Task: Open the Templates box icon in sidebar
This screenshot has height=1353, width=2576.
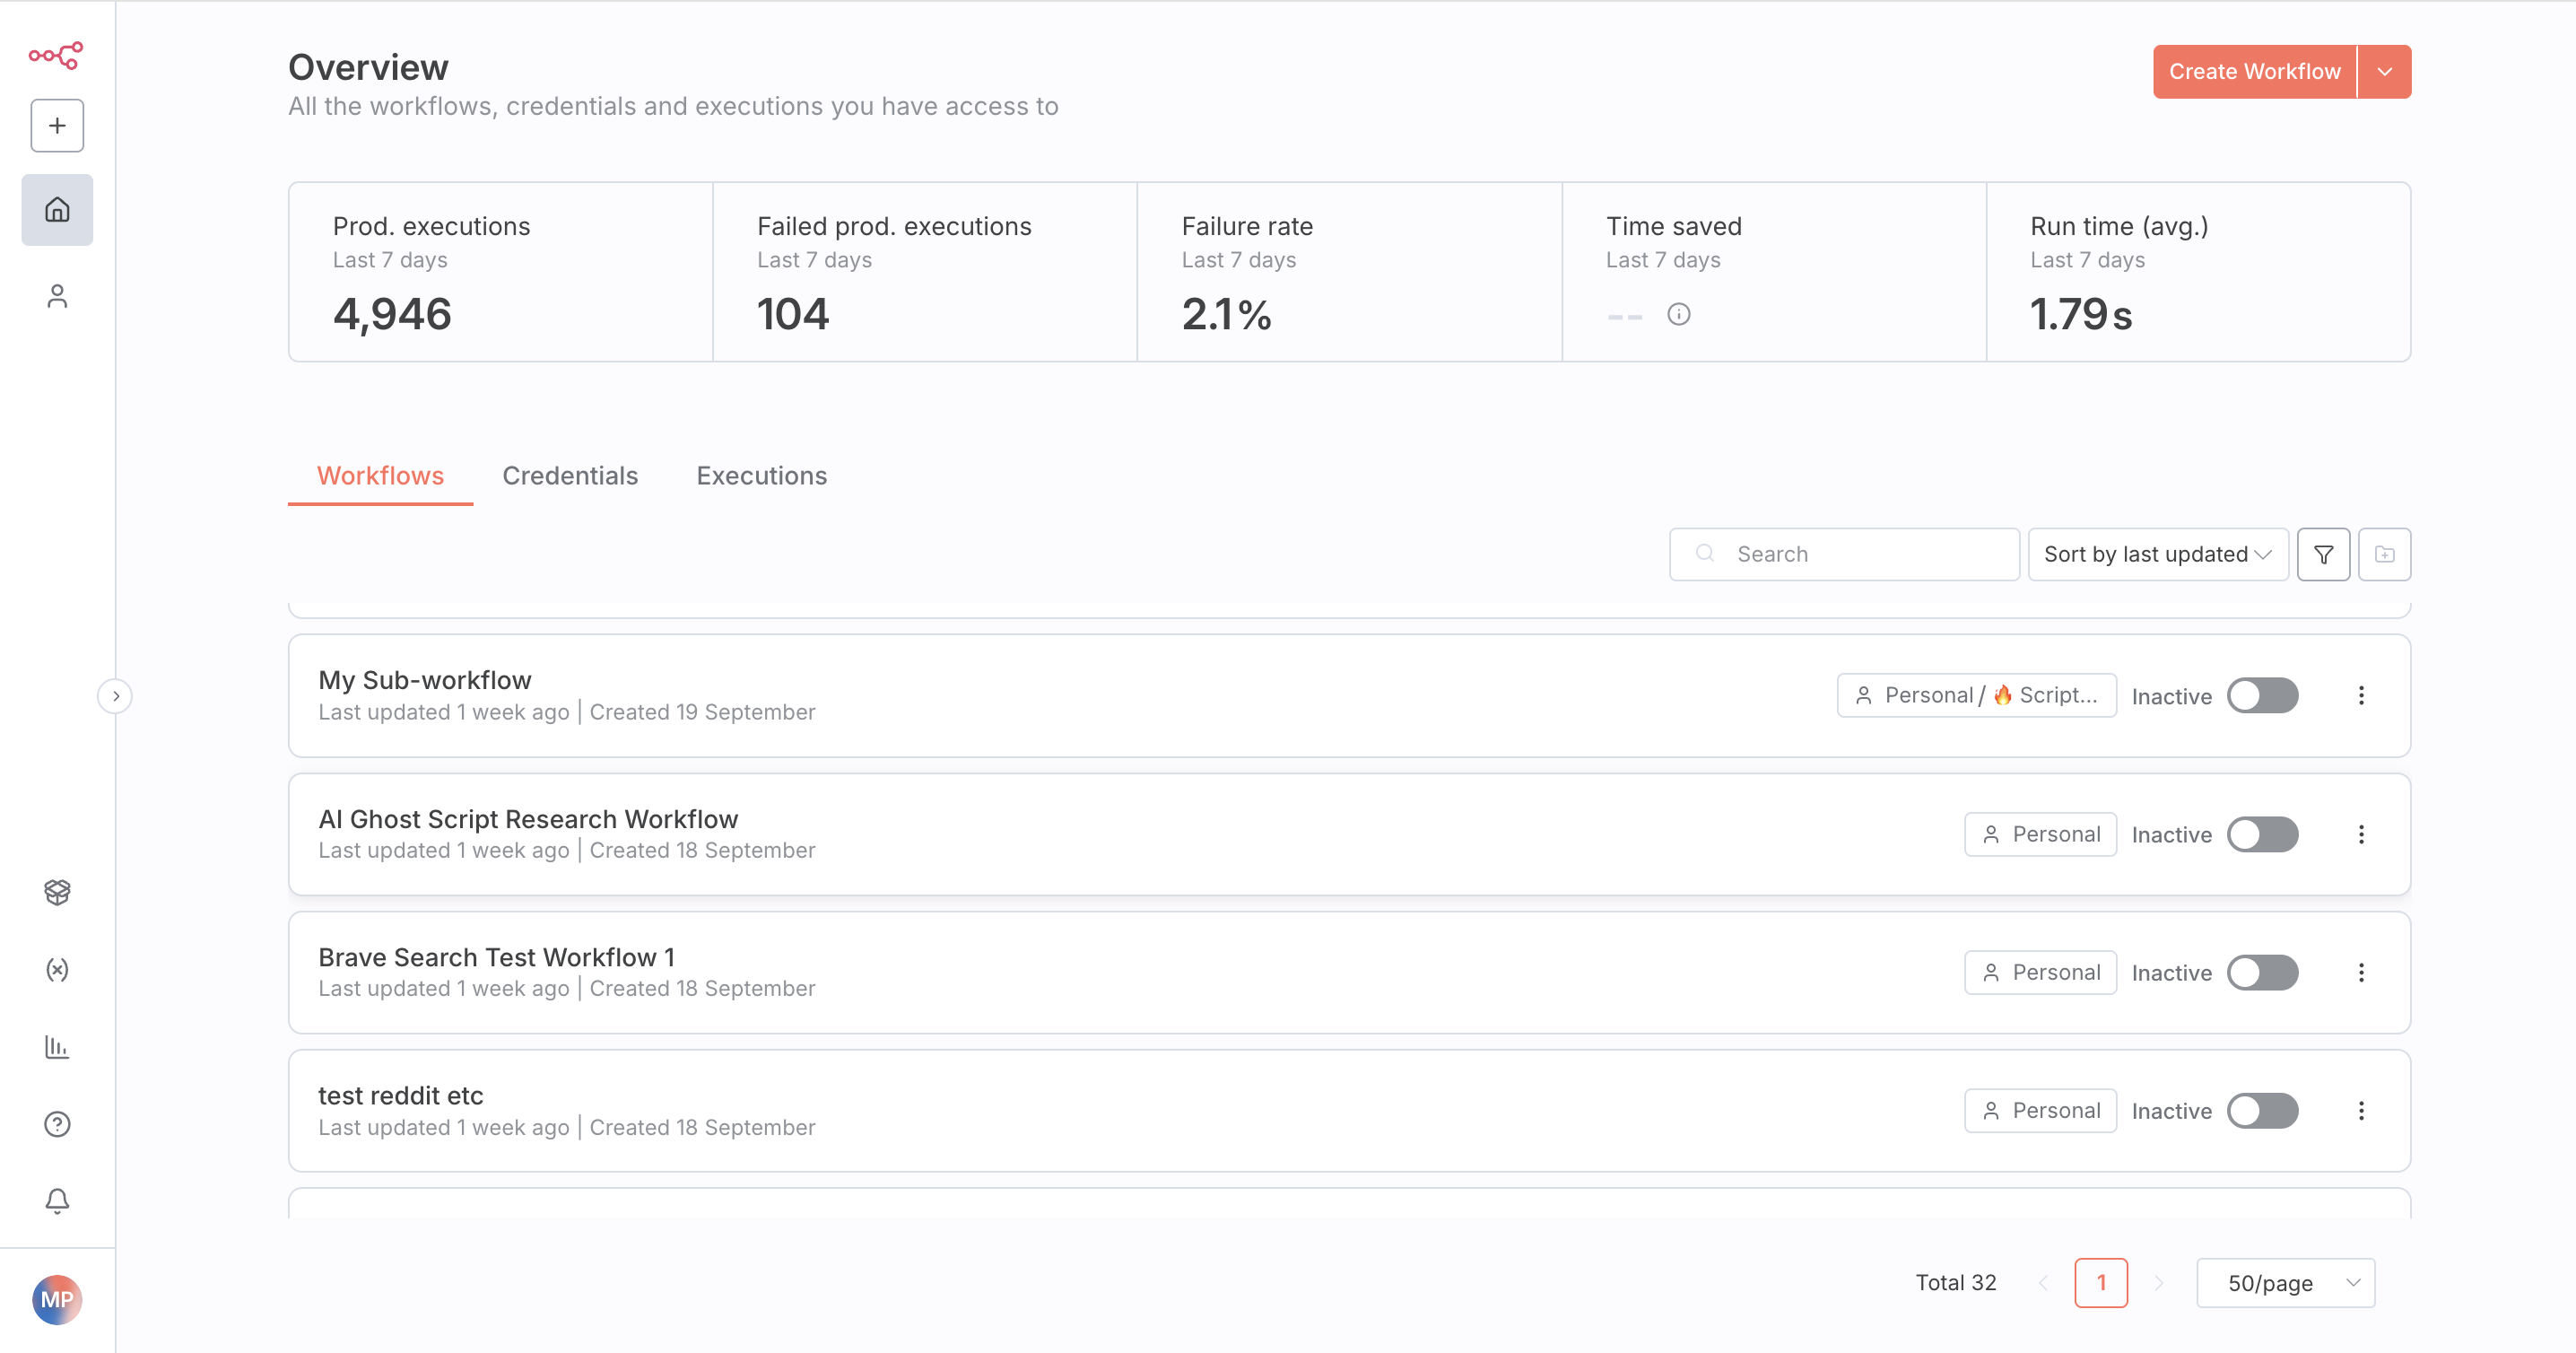Action: click(57, 891)
